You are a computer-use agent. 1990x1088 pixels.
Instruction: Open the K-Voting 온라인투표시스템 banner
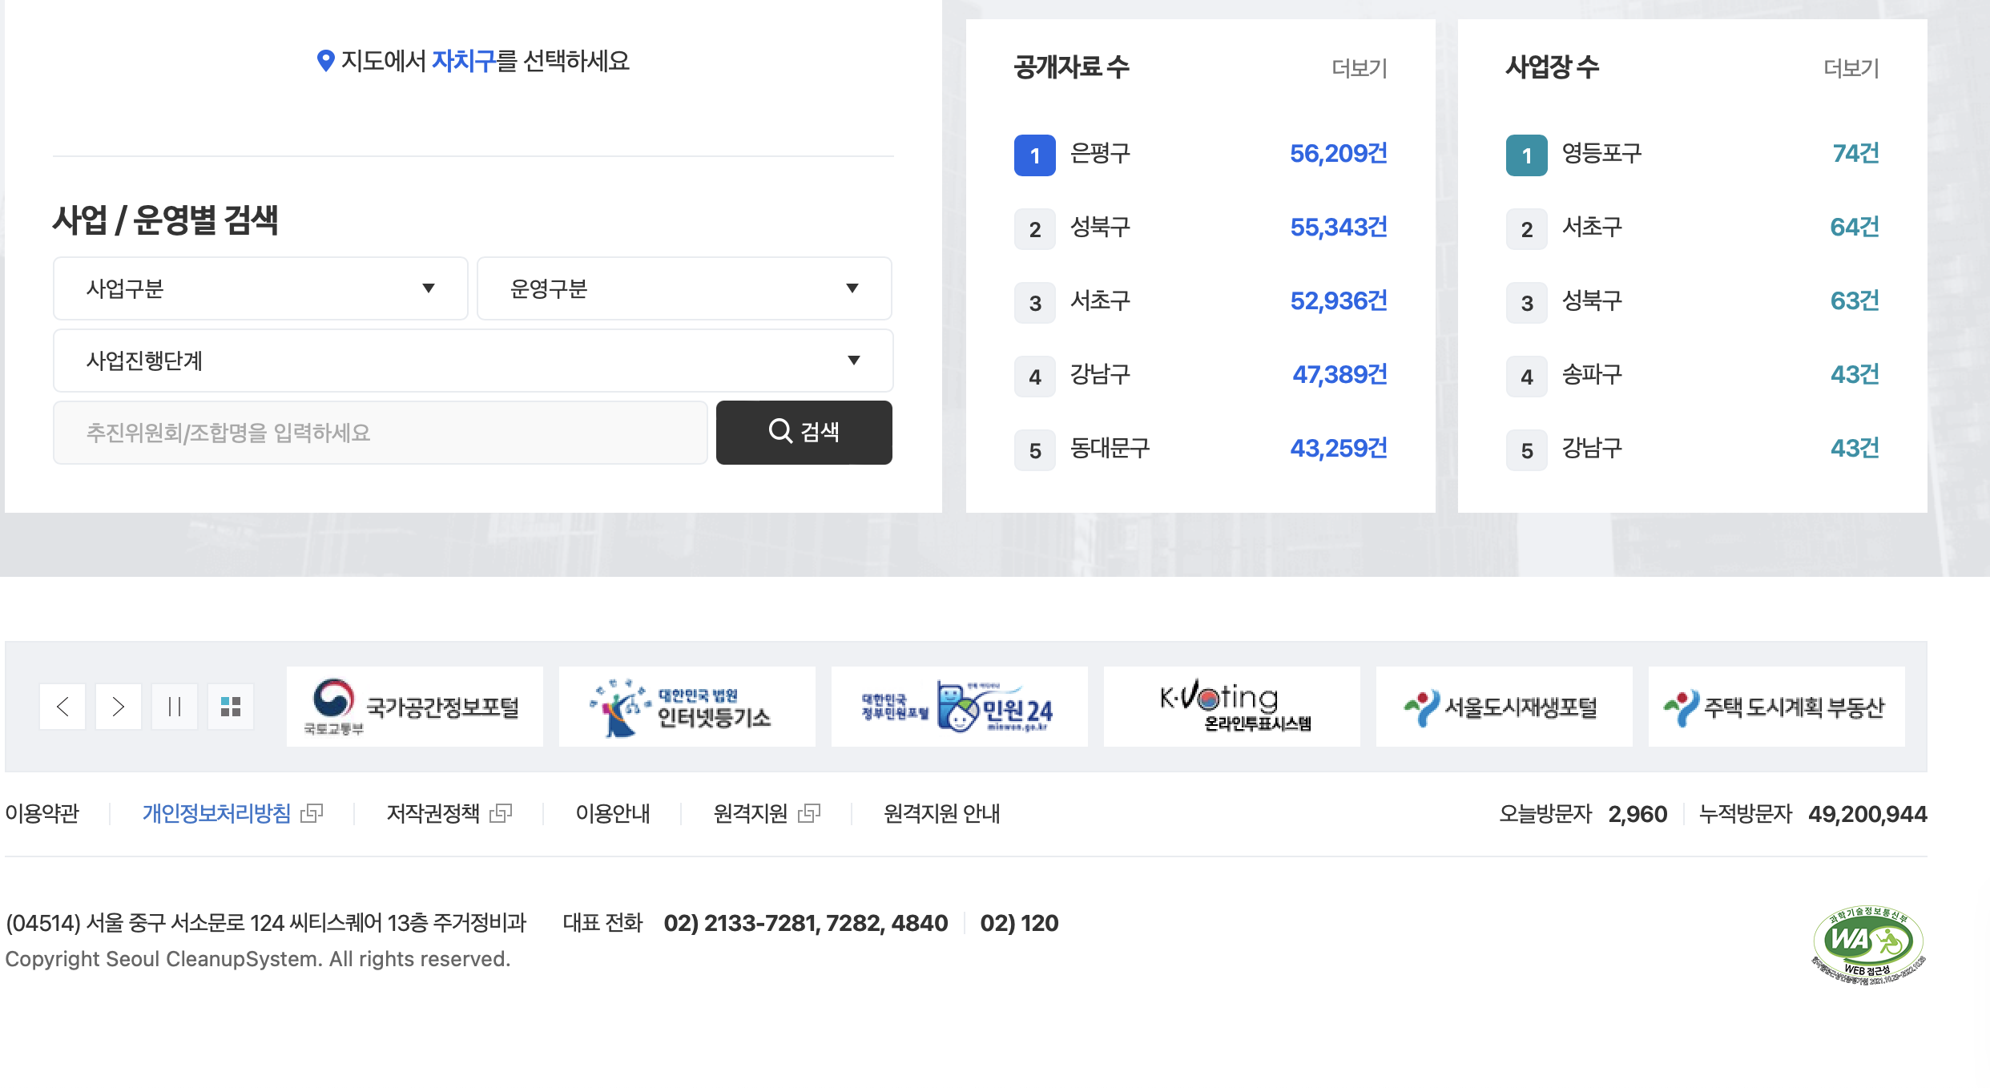coord(1232,707)
